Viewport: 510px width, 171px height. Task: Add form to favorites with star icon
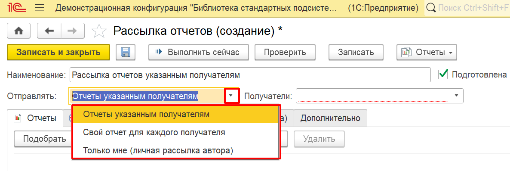[99, 31]
